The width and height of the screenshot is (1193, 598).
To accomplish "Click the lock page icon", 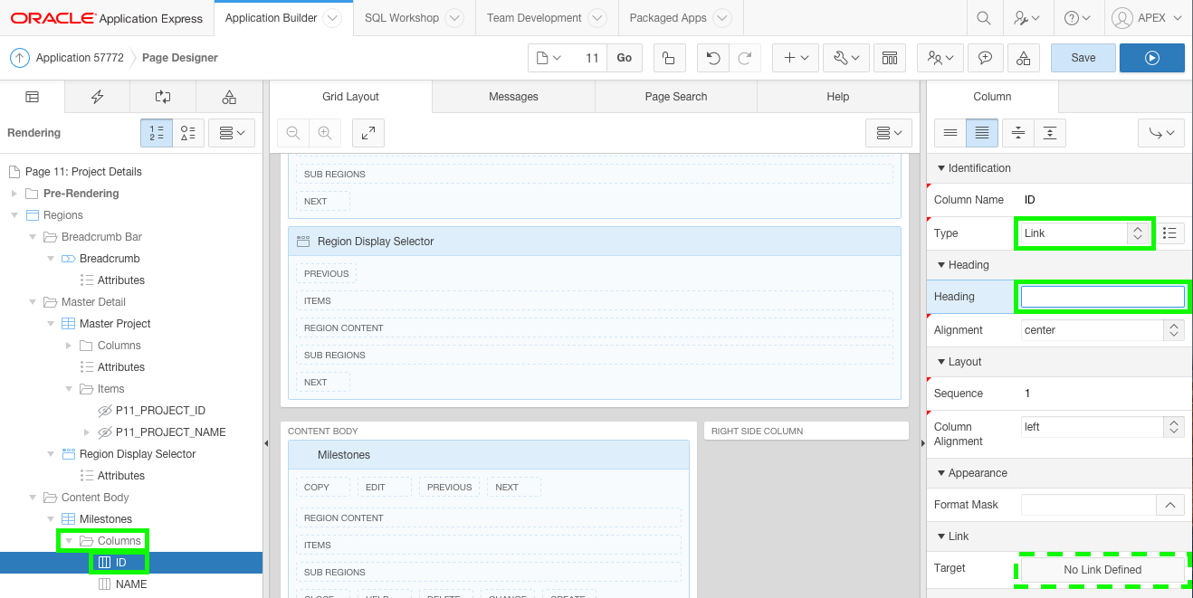I will tap(668, 58).
